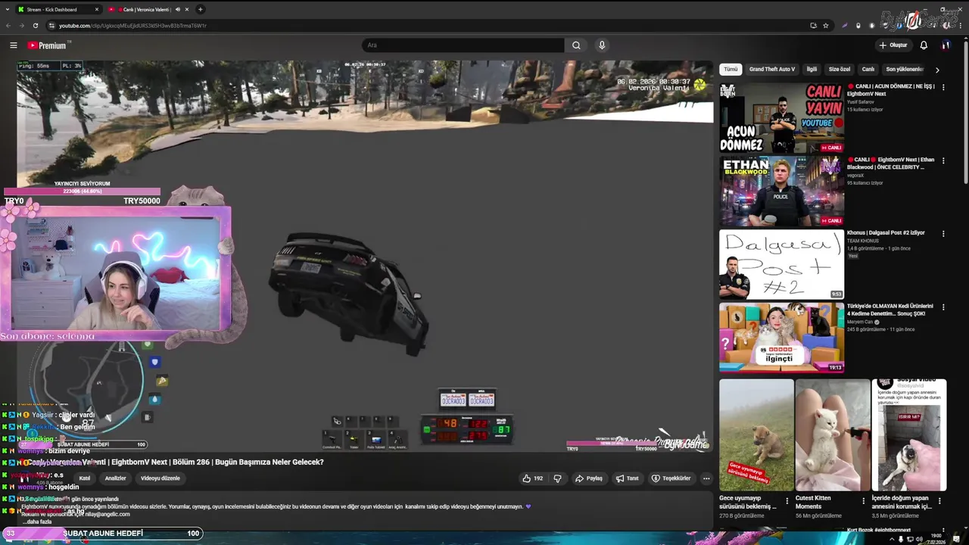Open a new browser tab
This screenshot has height=545, width=969.
click(x=201, y=9)
